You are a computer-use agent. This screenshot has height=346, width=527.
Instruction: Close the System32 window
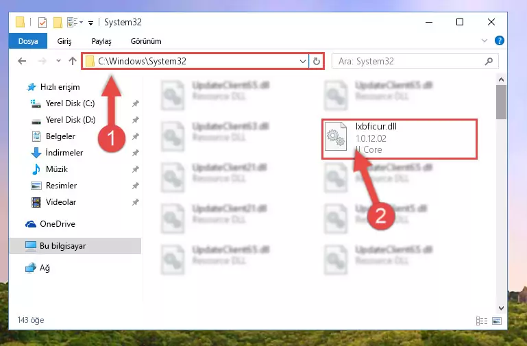pyautogui.click(x=491, y=22)
